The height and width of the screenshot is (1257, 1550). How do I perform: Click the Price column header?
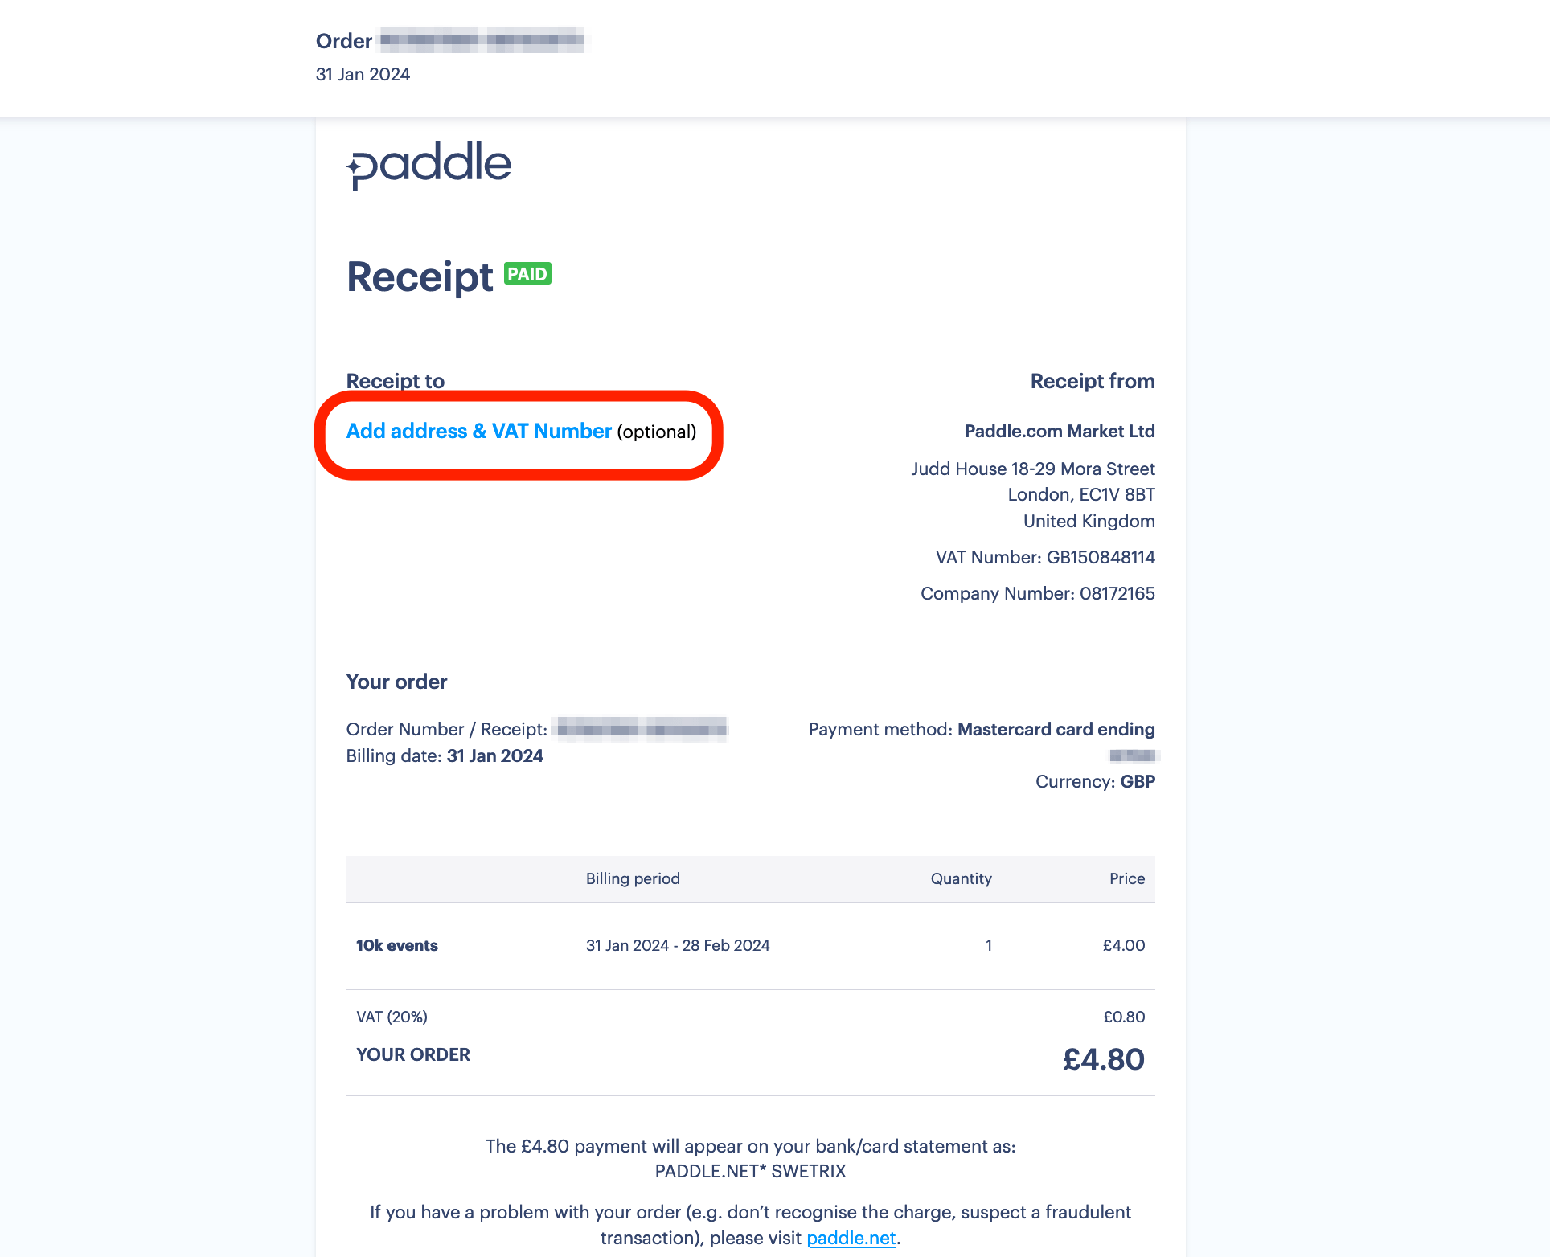click(x=1126, y=878)
